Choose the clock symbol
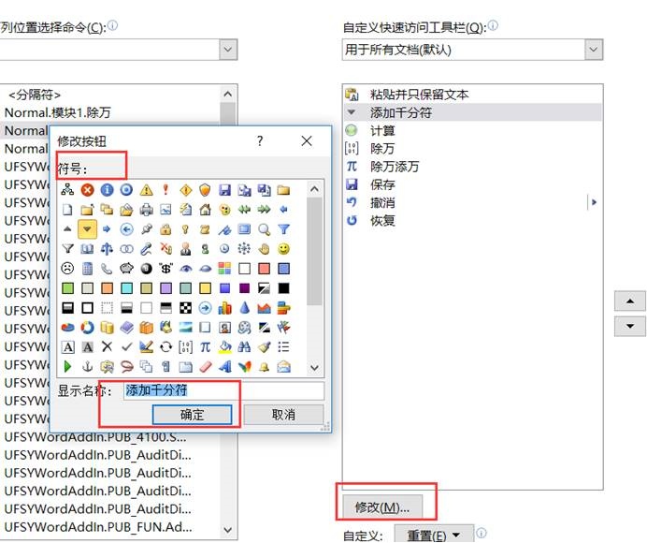 [225, 249]
